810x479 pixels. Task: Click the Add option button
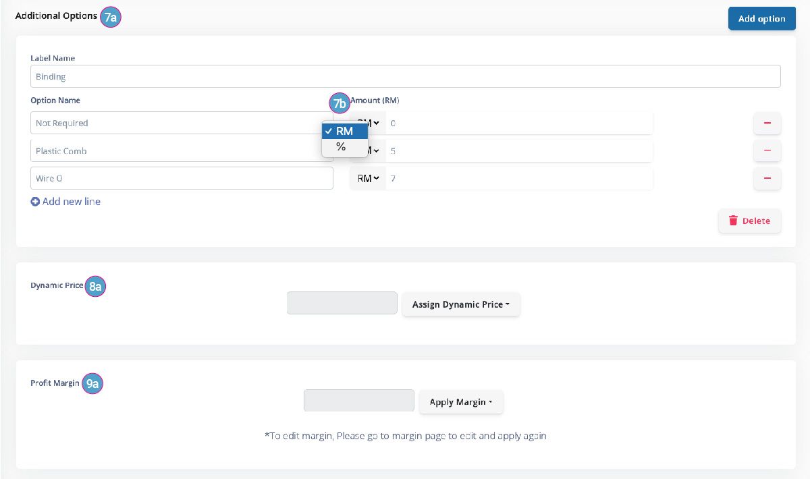pos(761,18)
